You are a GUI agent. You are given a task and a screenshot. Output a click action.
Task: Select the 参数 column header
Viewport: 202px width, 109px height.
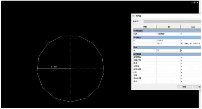[145, 27]
